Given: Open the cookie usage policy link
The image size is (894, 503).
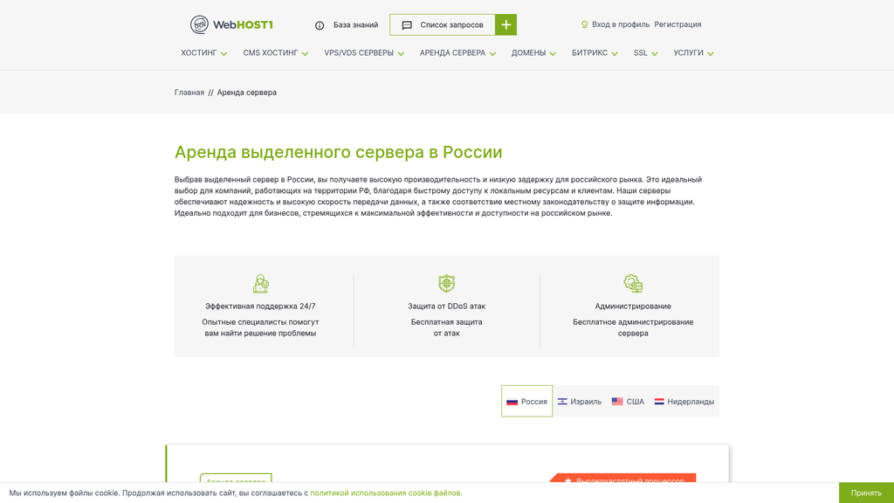Looking at the screenshot, I should point(387,493).
